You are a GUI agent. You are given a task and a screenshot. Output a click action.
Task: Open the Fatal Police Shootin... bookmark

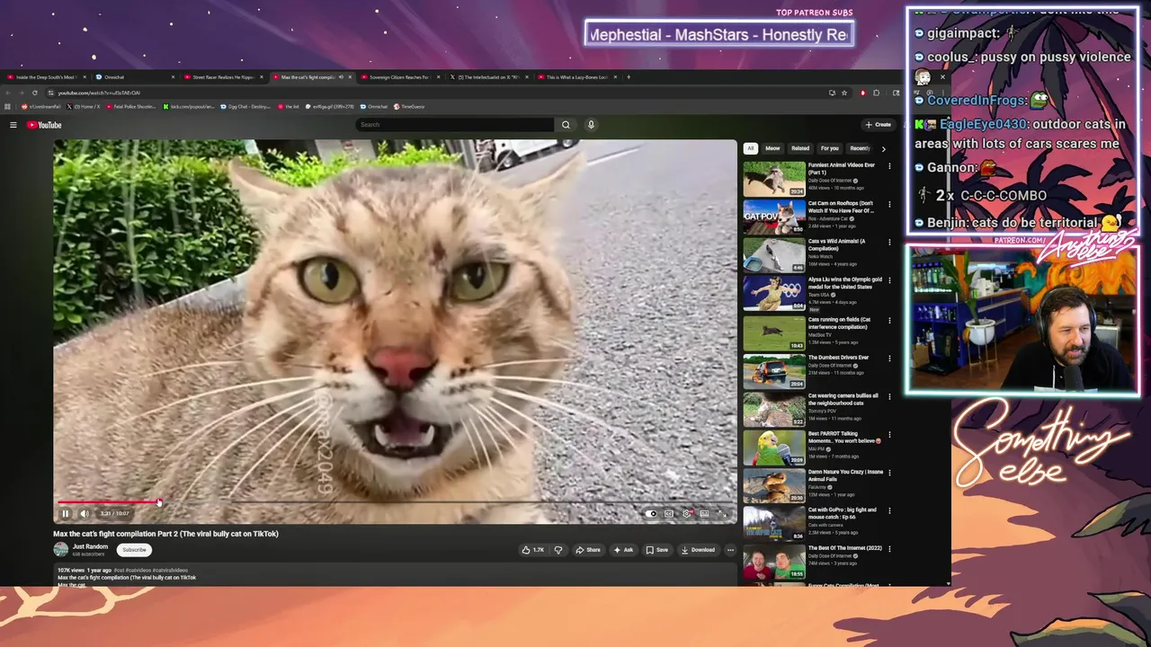130,107
